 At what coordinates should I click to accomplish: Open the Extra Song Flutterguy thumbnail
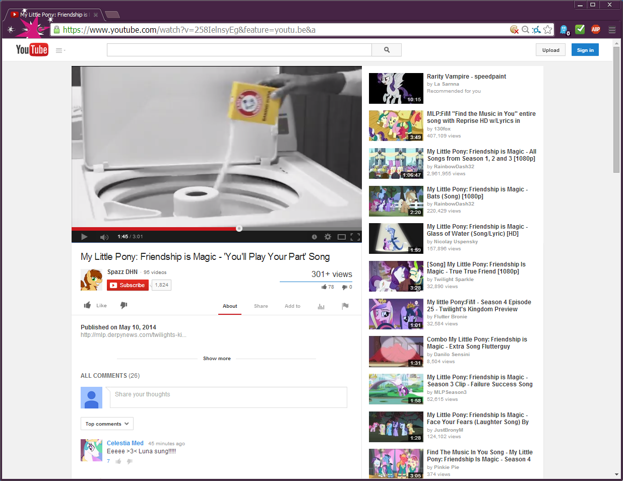click(x=396, y=351)
